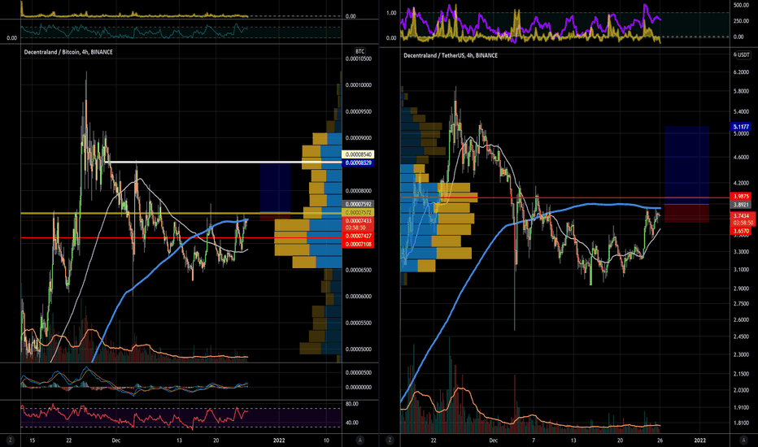758x447 pixels.
Task: Click the 2022 label on the Bitcoin chart timeline
Action: (279, 440)
